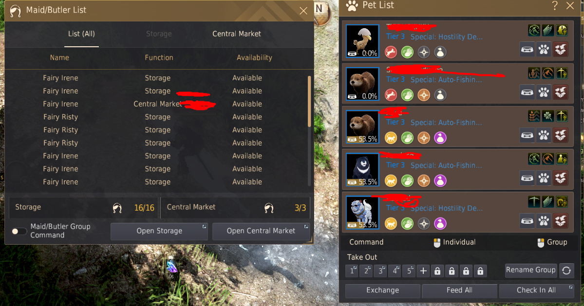584x306 pixels.
Task: Select the Individual command option
Action: [455, 242]
